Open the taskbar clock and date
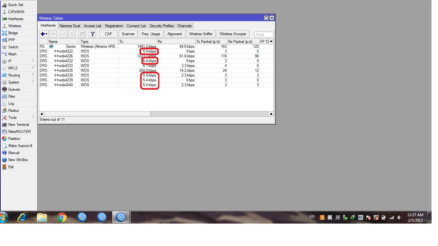This screenshot has width=438, height=246. (415, 217)
